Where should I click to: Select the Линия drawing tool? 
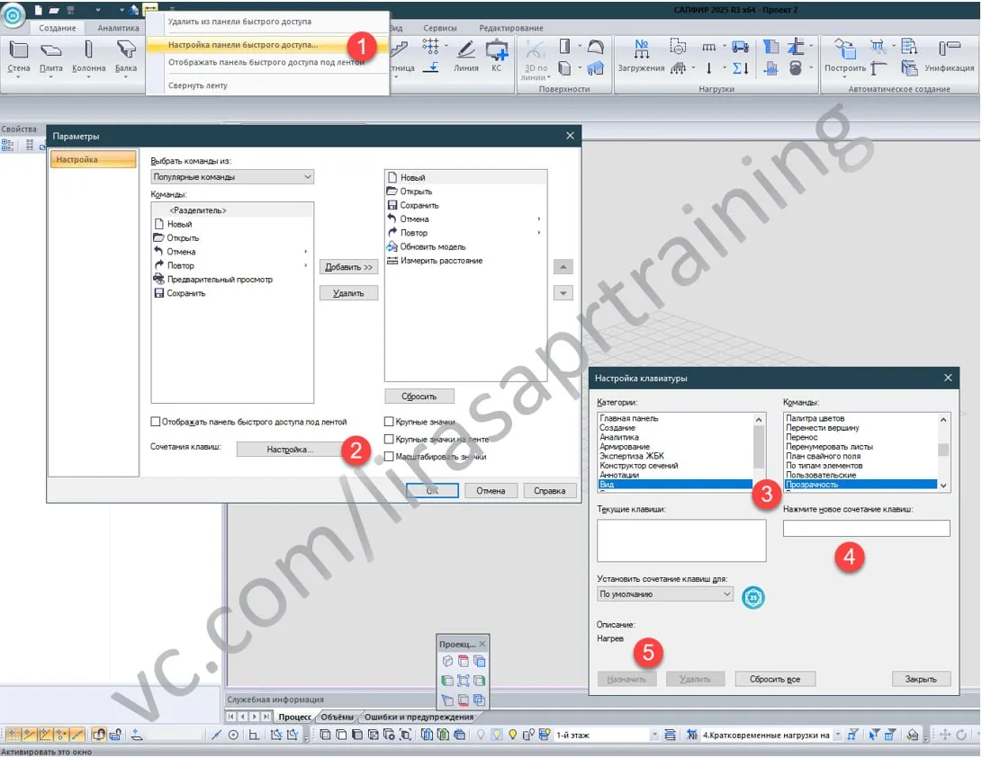click(x=465, y=57)
